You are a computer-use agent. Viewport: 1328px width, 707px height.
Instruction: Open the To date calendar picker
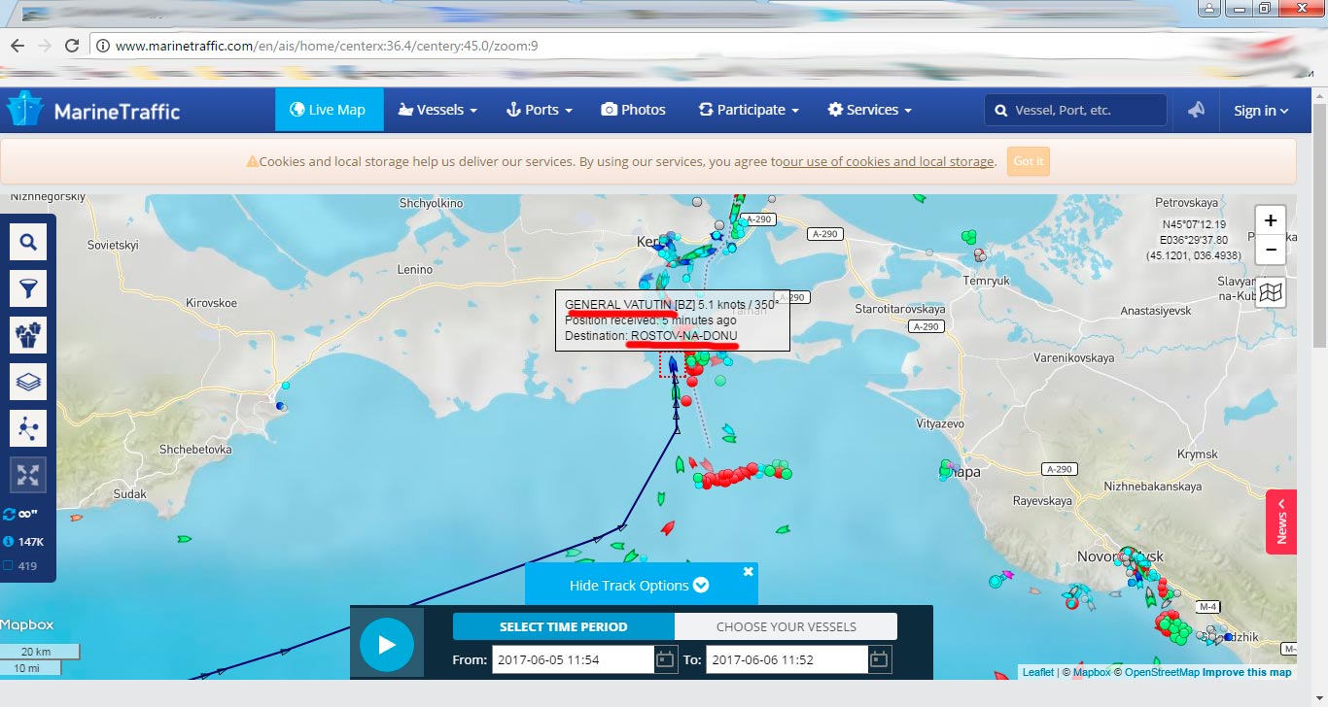[x=879, y=659]
